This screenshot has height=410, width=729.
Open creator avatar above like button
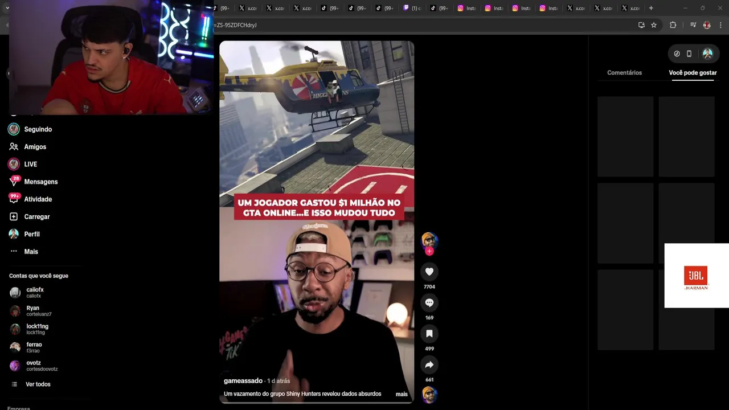pyautogui.click(x=429, y=240)
